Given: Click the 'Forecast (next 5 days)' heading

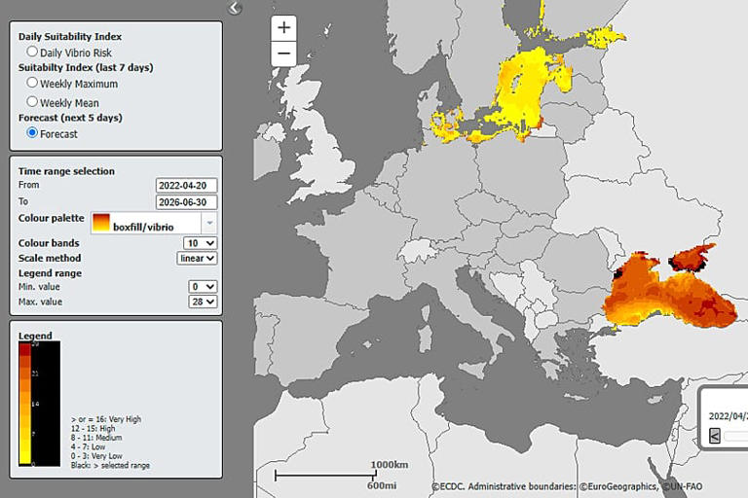Looking at the screenshot, I should point(70,118).
